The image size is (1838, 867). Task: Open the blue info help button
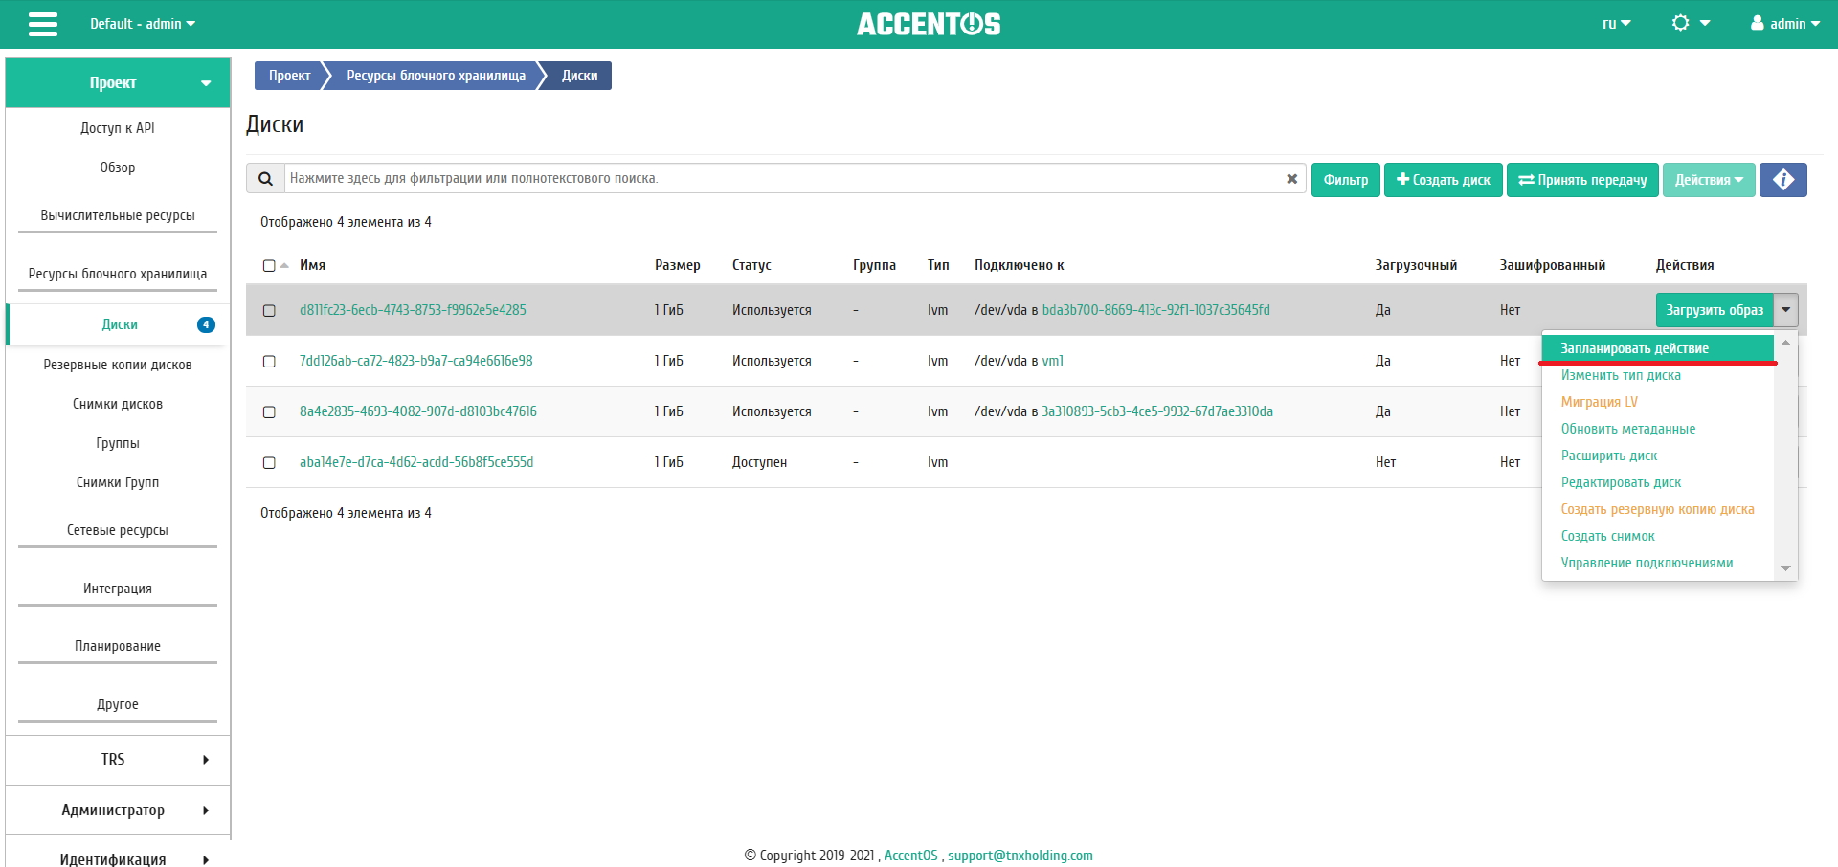point(1782,180)
